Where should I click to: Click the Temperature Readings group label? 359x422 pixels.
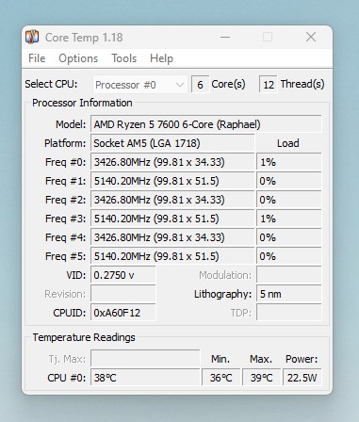coord(84,337)
